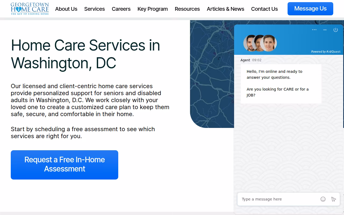Click the agent avatars in chat header
The width and height of the screenshot is (344, 215).
point(260,43)
